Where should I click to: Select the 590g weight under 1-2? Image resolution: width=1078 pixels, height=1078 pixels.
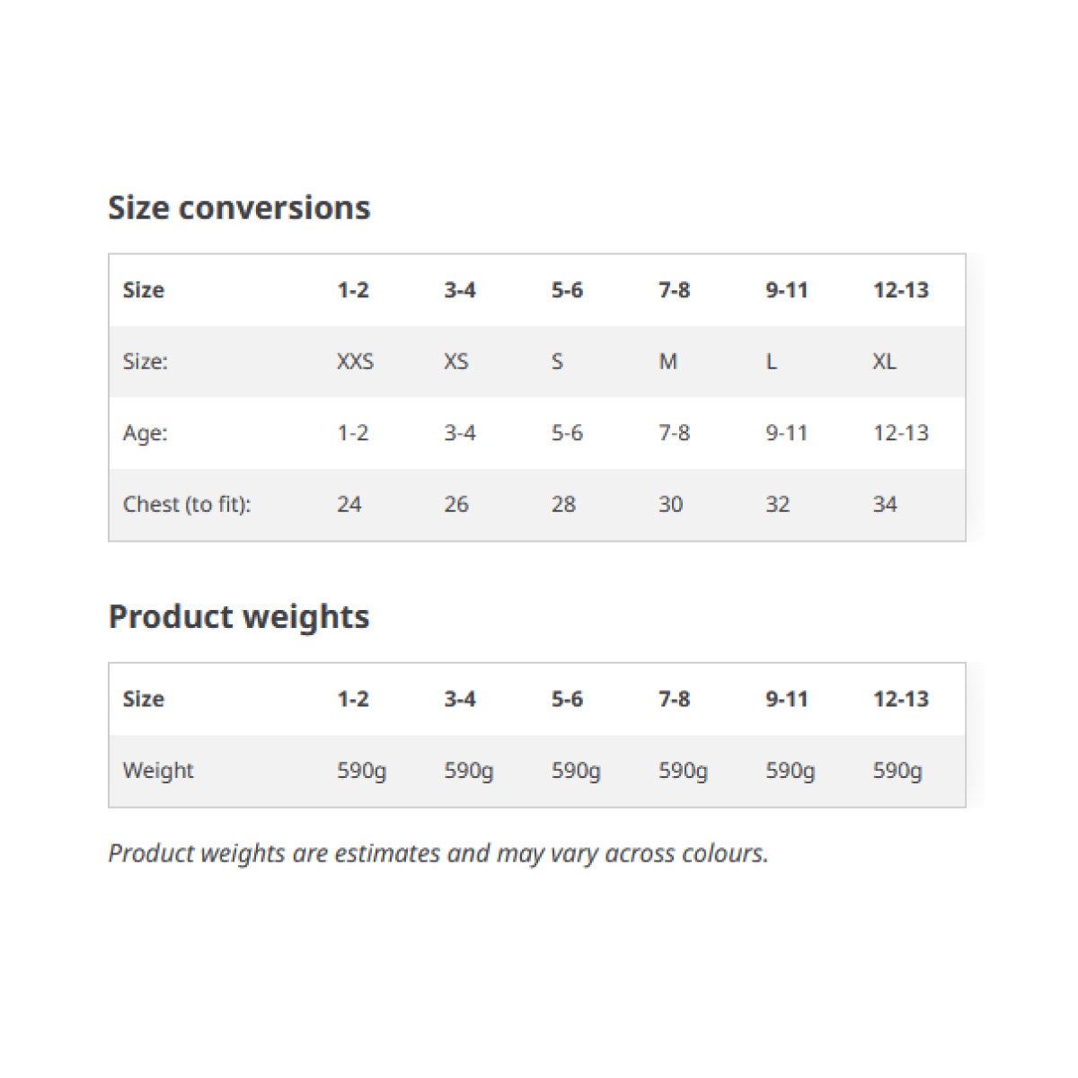point(362,771)
